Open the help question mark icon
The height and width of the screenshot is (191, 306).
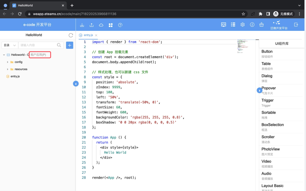tap(120, 25)
